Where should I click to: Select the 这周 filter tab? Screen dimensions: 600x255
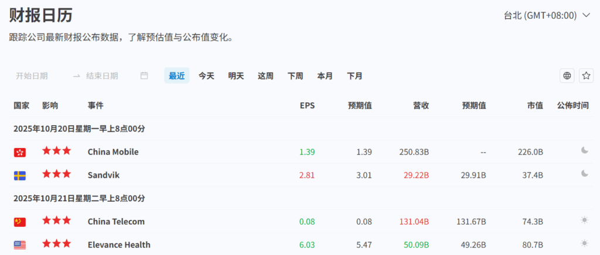click(x=265, y=75)
